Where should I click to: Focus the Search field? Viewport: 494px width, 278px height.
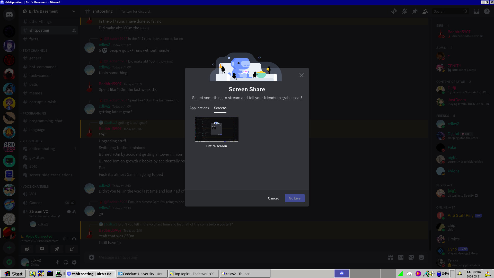pyautogui.click(x=450, y=11)
